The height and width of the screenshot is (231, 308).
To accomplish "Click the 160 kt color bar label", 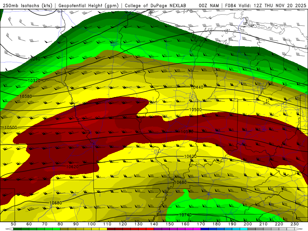I will coord(185,224).
